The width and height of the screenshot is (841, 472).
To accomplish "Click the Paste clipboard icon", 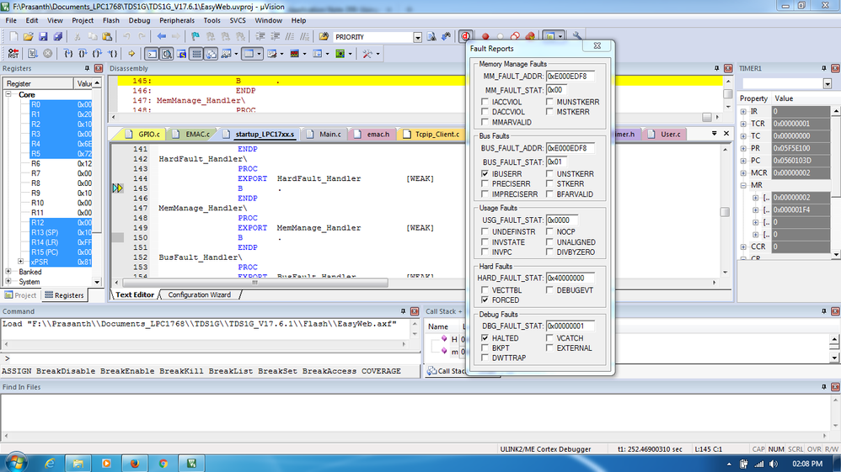I will coord(107,37).
